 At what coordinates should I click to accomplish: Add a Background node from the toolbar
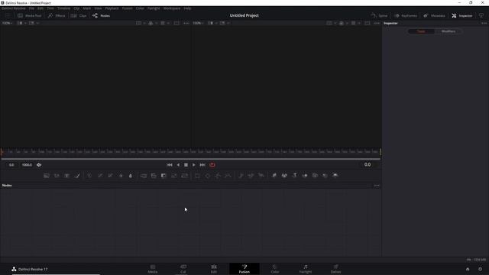[x=47, y=176]
